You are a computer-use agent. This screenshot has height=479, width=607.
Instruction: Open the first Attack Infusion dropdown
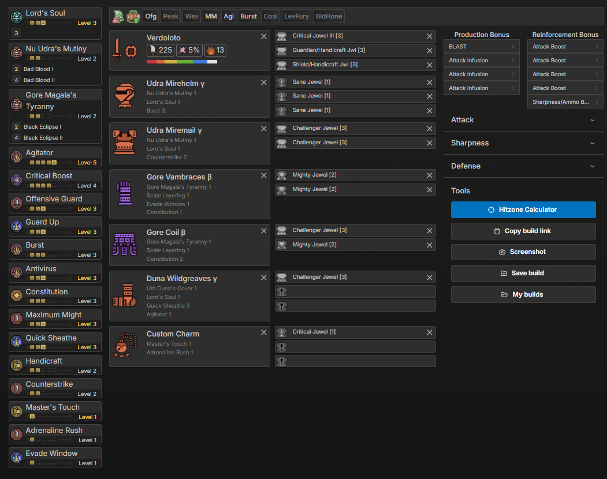481,61
